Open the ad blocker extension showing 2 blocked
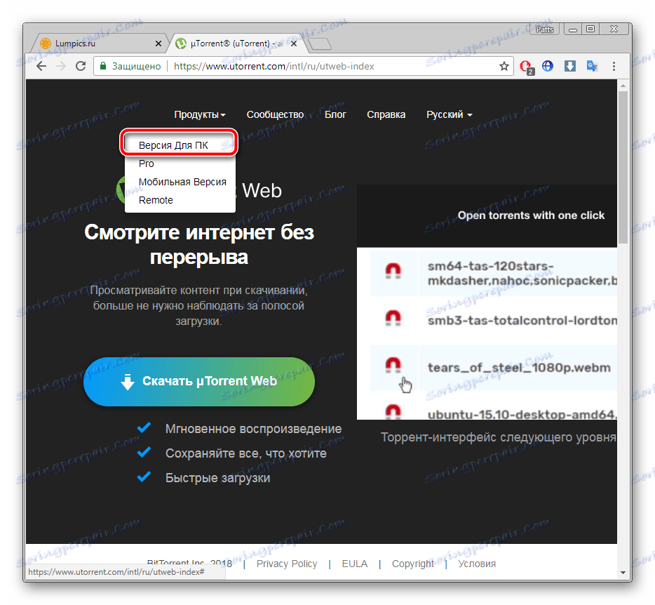Viewport: 655px width, 605px height. pos(526,65)
